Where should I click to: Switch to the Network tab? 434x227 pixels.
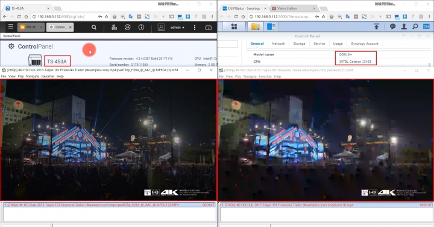[x=278, y=43]
